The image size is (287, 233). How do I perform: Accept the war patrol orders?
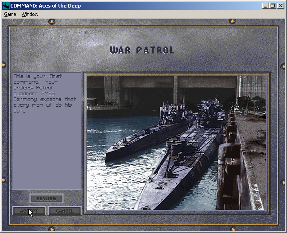coord(29,211)
